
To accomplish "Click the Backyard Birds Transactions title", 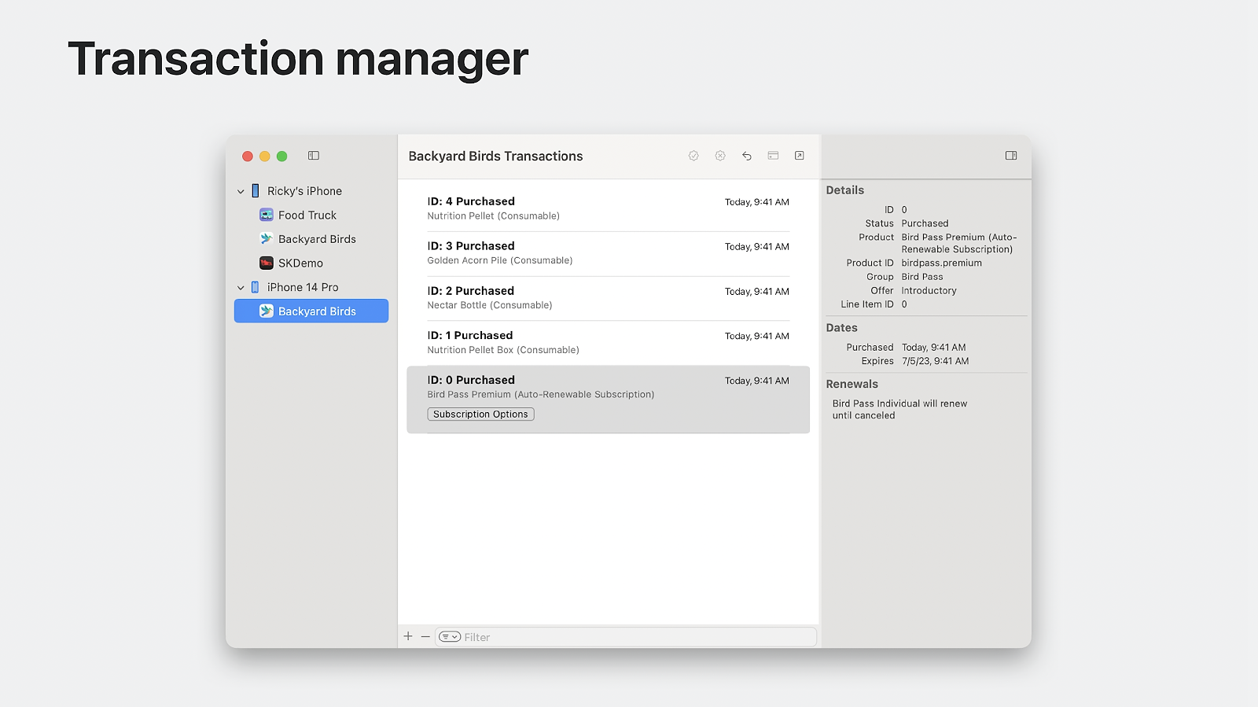I will point(495,156).
